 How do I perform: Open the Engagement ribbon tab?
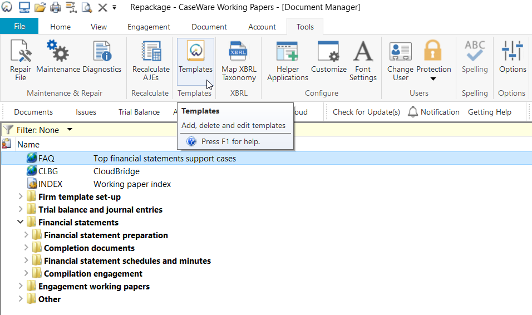149,27
